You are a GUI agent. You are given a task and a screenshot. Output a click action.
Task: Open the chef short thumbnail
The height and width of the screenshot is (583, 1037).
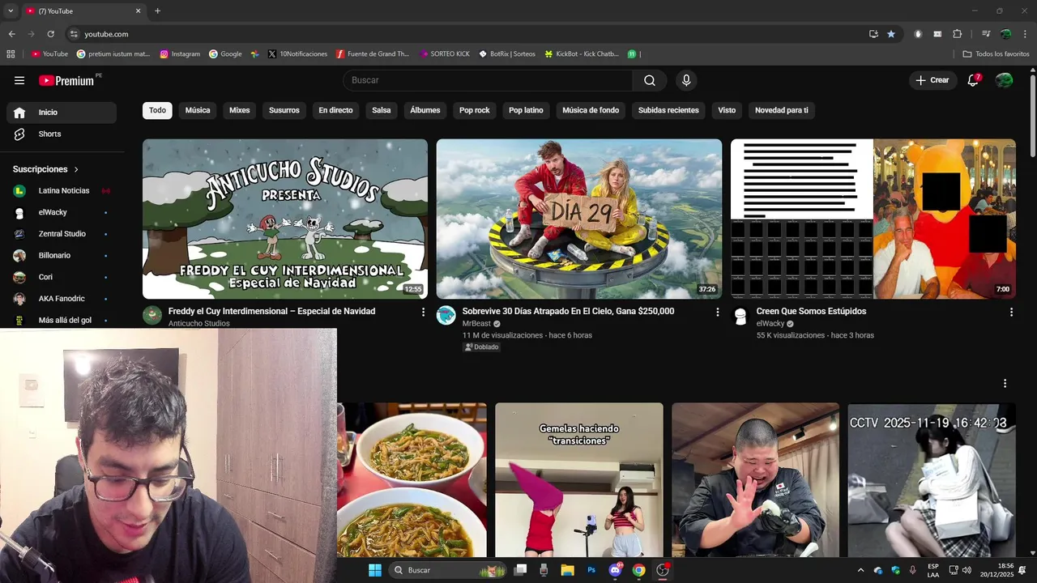coord(755,480)
